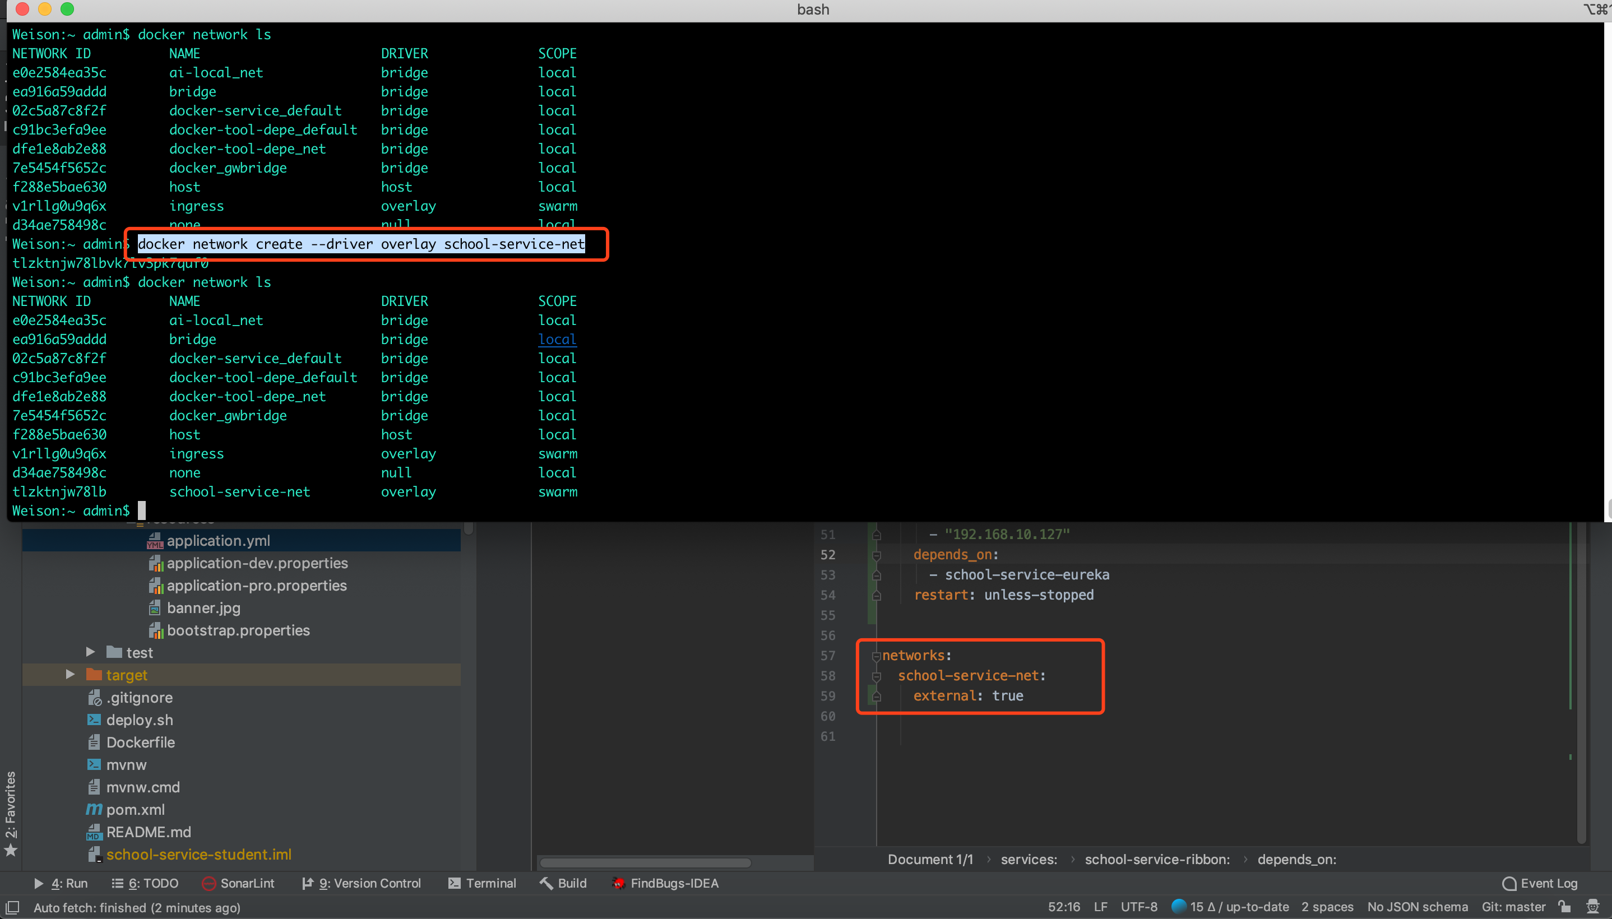Click the Terminal prompt icon
The image size is (1612, 919).
pyautogui.click(x=454, y=883)
